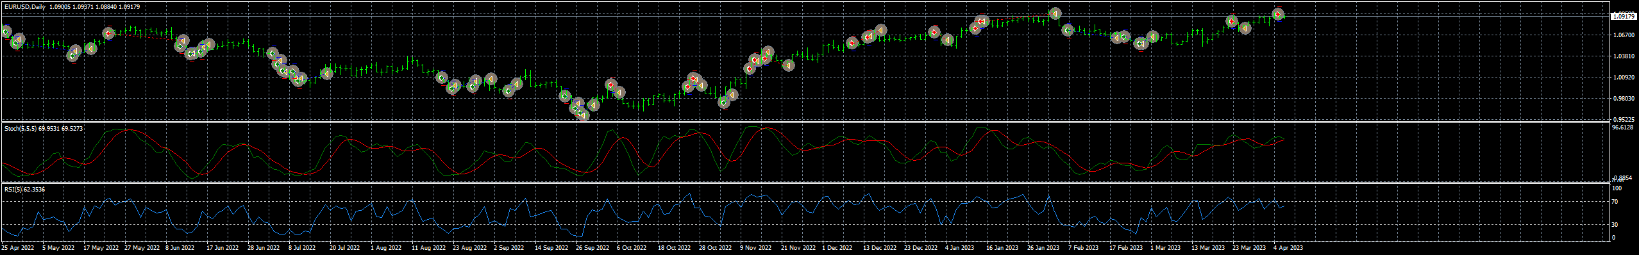The image size is (1639, 255).
Task: Click the 20 Jul 2022 date label
Action: click(x=345, y=247)
